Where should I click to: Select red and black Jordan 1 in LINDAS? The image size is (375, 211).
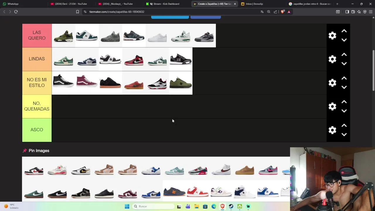click(x=134, y=59)
